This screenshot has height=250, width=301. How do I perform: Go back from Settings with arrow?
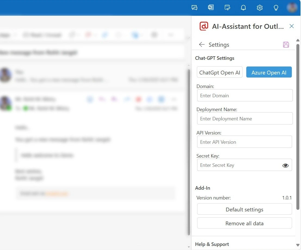coord(202,45)
